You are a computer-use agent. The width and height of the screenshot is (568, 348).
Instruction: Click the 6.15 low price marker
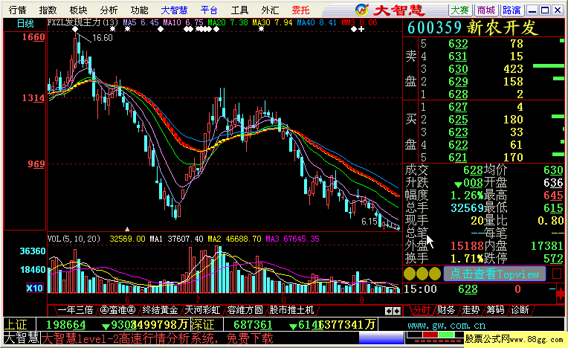pyautogui.click(x=369, y=222)
